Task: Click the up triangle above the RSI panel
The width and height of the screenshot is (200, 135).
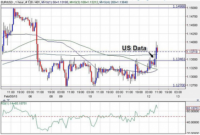Action: coord(4,100)
